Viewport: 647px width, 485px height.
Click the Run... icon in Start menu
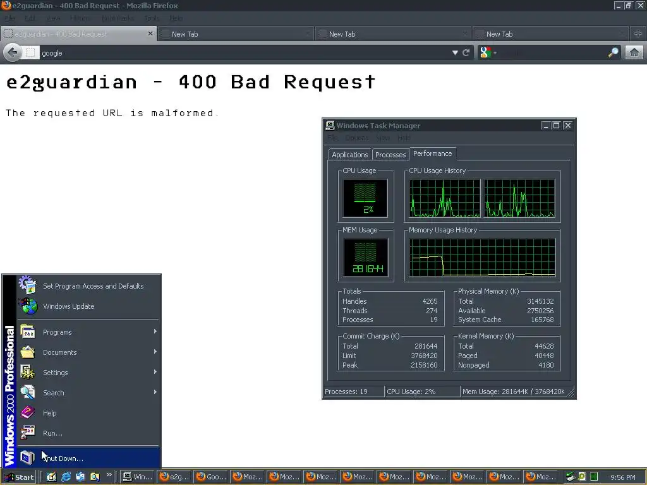tap(28, 433)
